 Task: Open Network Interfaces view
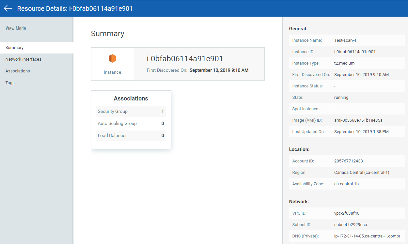tap(37, 59)
